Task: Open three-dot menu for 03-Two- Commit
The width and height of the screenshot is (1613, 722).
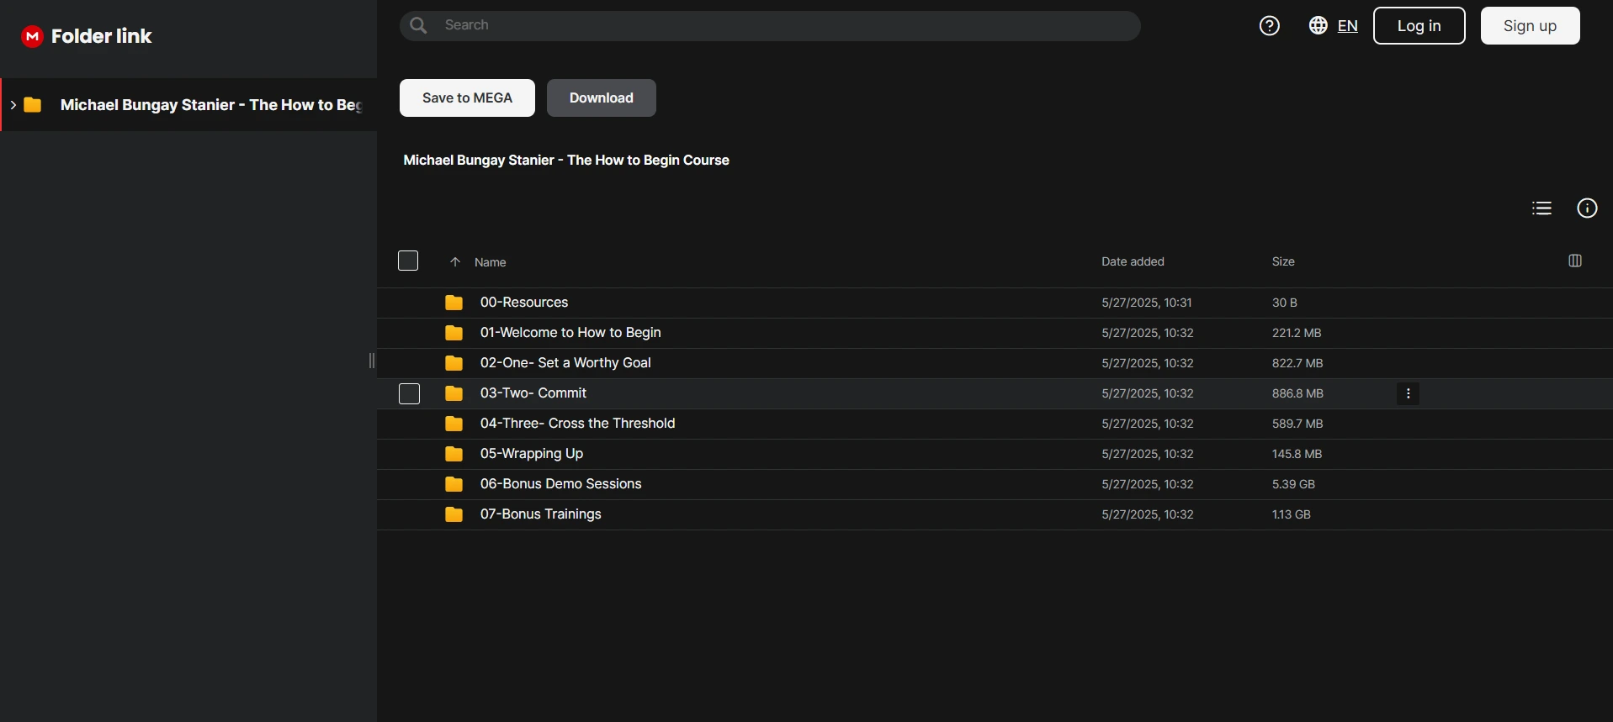Action: click(1408, 393)
